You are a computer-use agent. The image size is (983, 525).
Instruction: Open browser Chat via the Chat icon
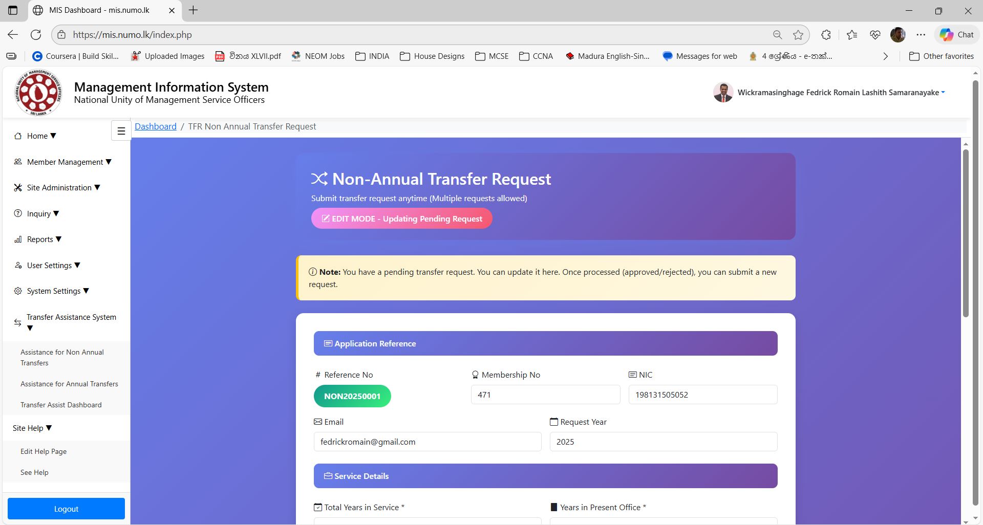tap(956, 34)
